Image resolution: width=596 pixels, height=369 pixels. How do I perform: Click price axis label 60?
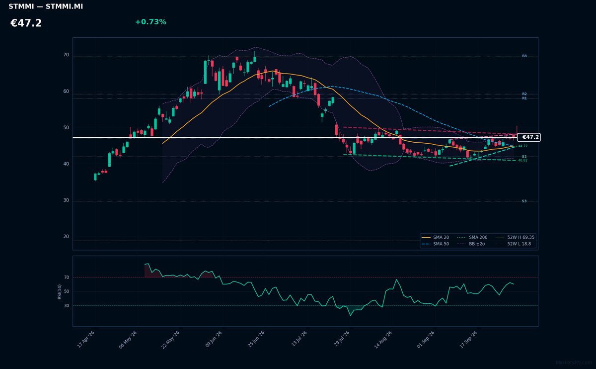pyautogui.click(x=66, y=91)
